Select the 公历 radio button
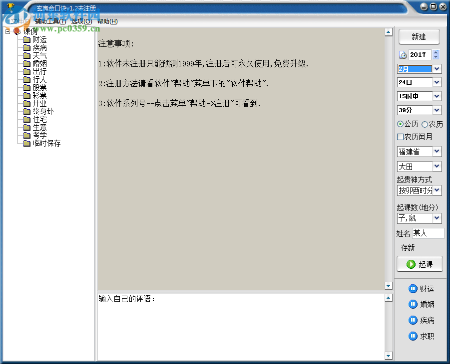Viewport: 450px width, 364px height. (400, 124)
